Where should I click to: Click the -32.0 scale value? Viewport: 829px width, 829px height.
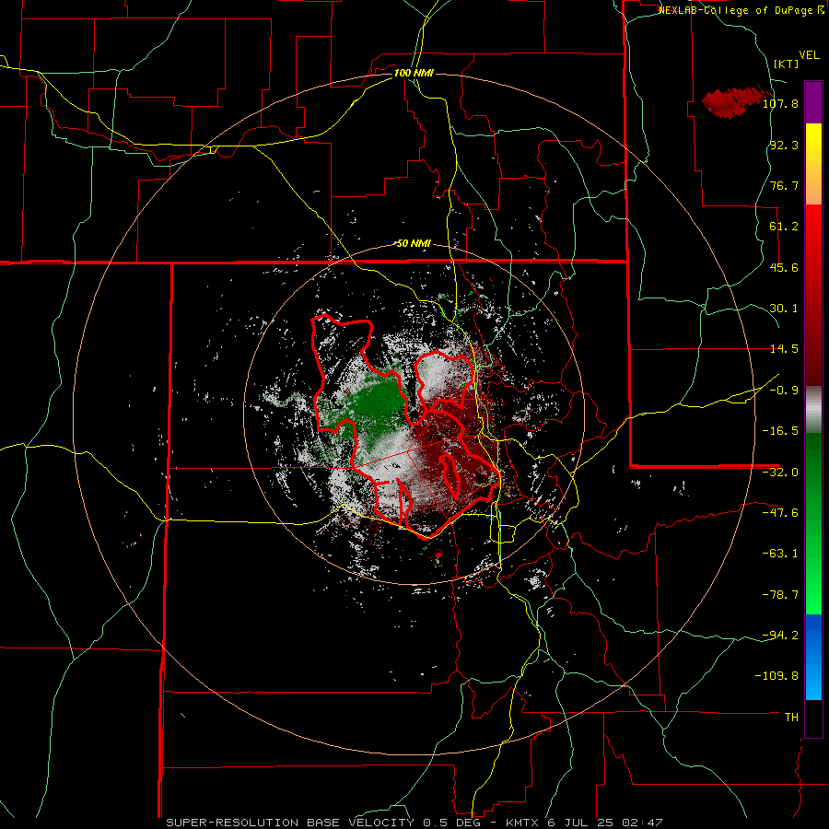[780, 473]
